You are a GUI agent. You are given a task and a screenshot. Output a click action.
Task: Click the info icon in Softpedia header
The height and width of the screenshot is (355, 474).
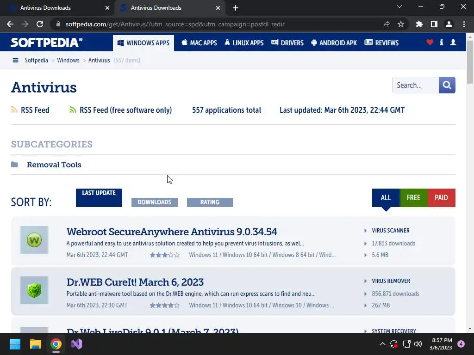tap(441, 42)
